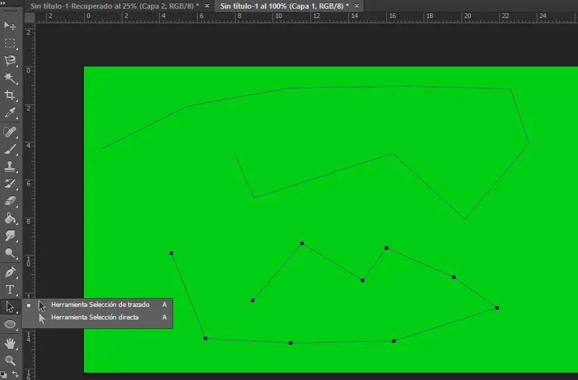The image size is (578, 380).
Task: Select the Move tool
Action: [10, 25]
